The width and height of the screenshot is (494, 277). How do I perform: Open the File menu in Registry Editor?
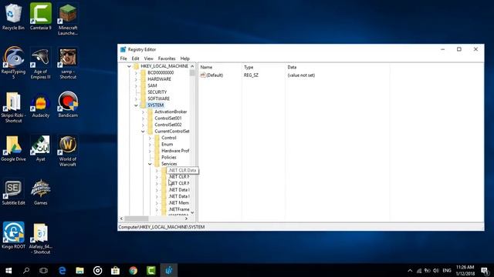pyautogui.click(x=123, y=58)
